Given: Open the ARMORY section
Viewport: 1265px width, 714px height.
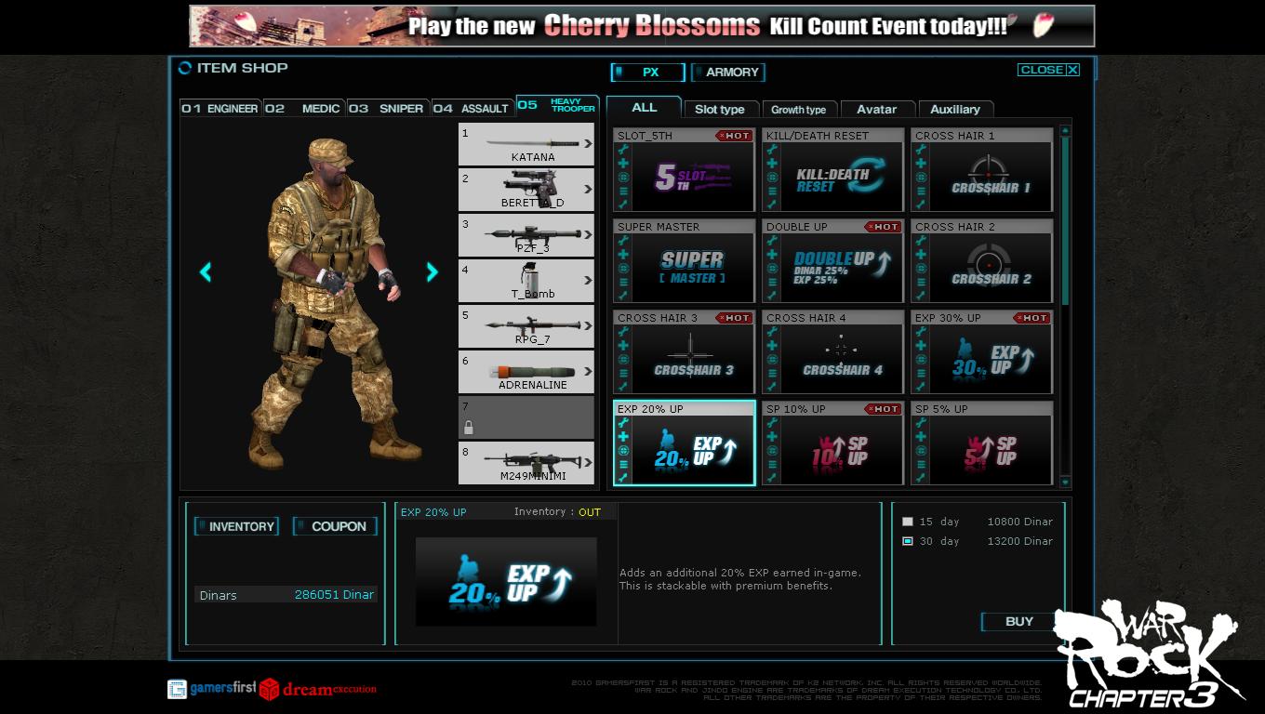Looking at the screenshot, I should 728,72.
